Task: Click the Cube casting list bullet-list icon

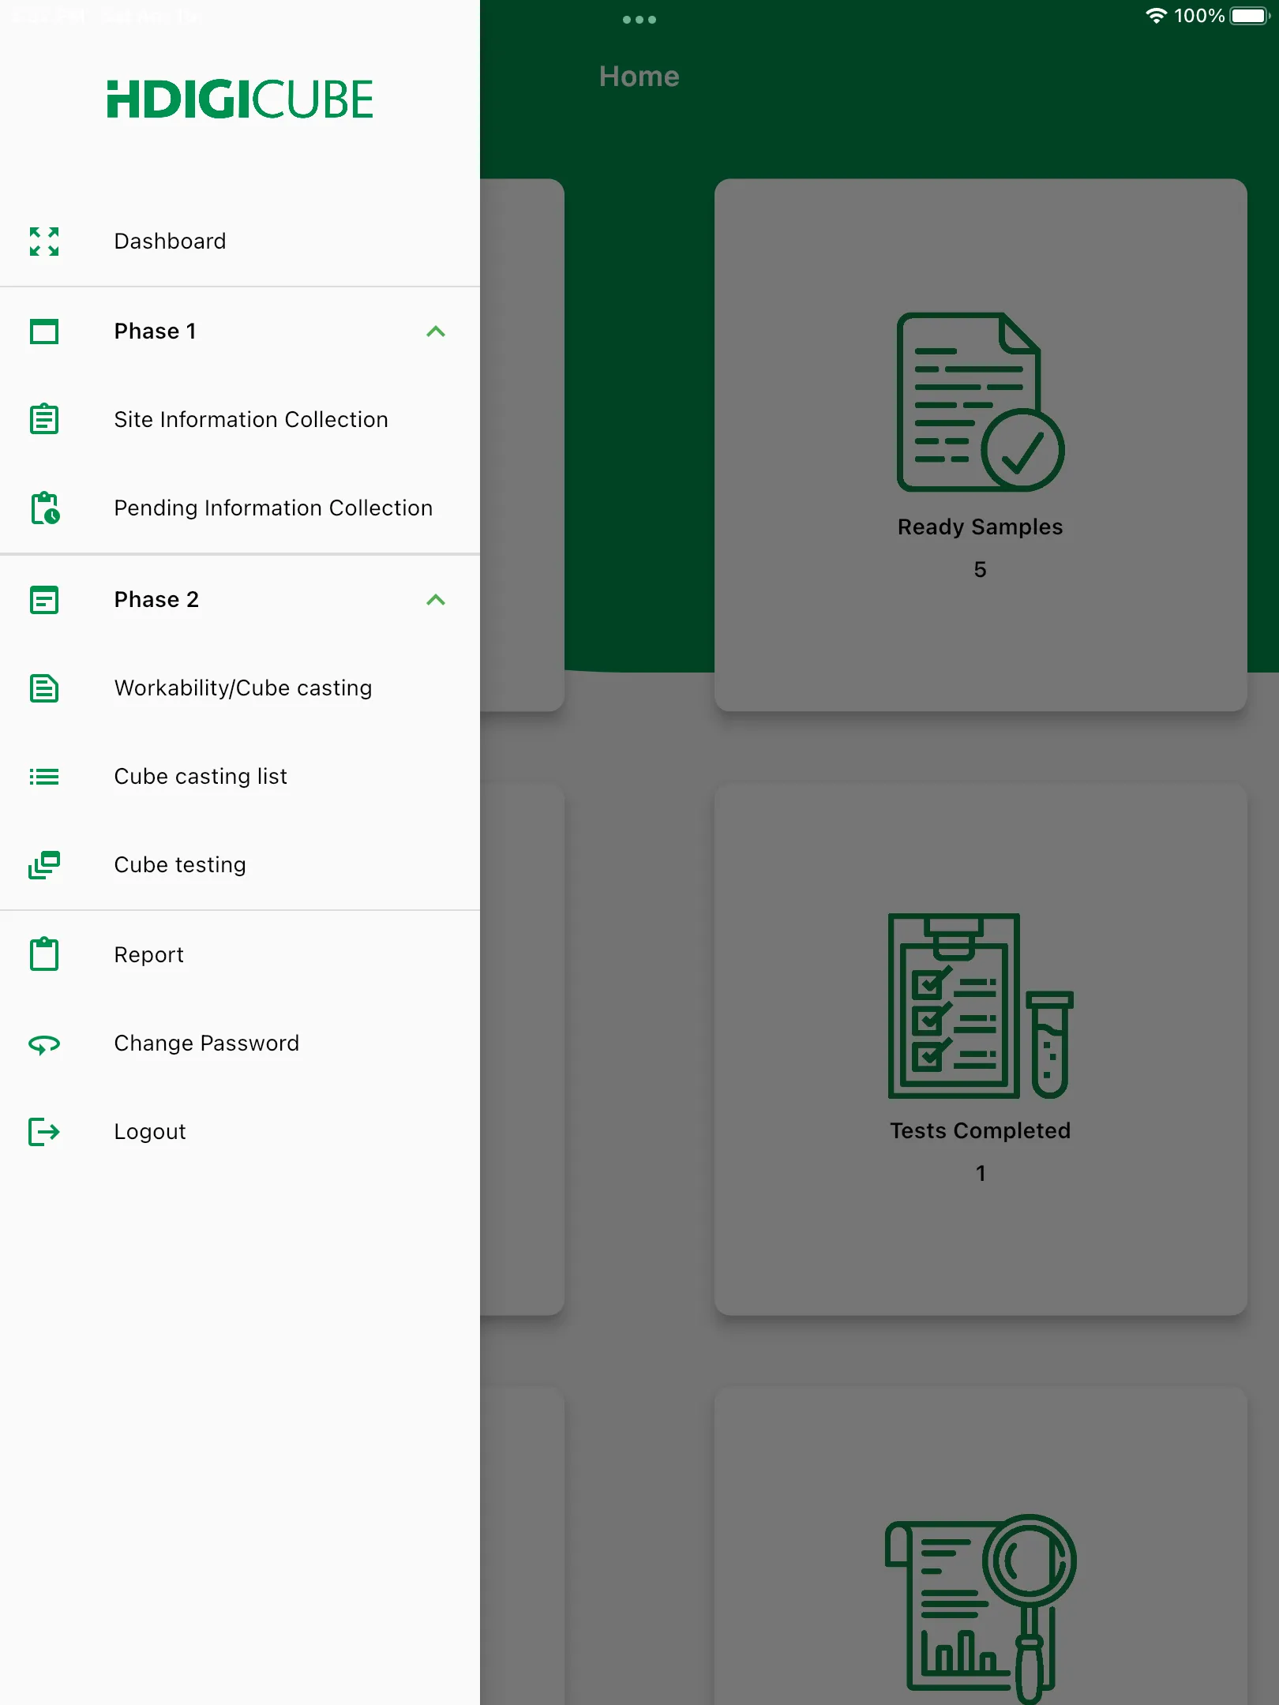Action: (x=44, y=777)
